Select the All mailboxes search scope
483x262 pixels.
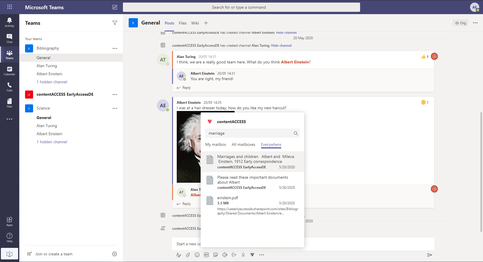tap(244, 145)
